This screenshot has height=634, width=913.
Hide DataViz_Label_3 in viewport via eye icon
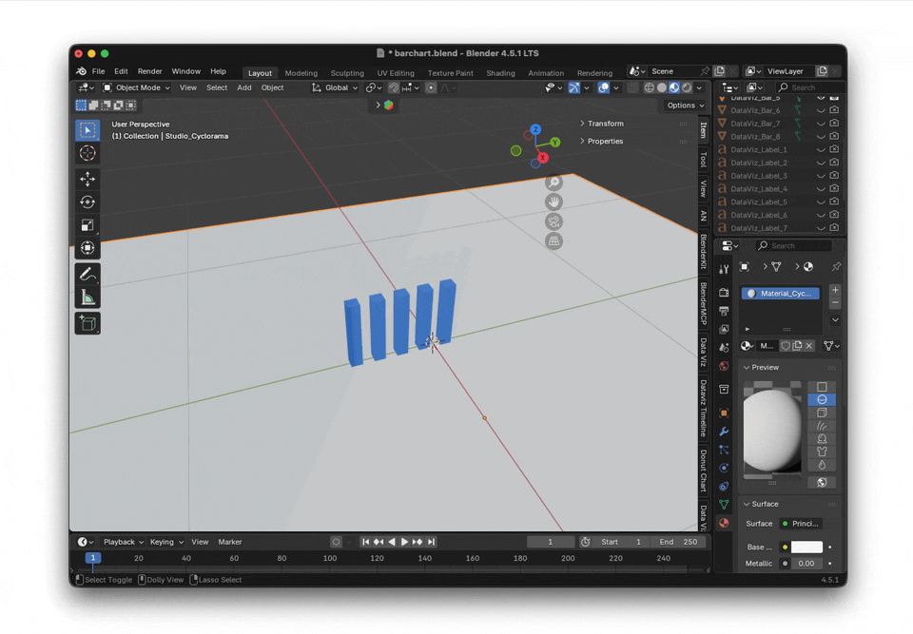pyautogui.click(x=821, y=176)
